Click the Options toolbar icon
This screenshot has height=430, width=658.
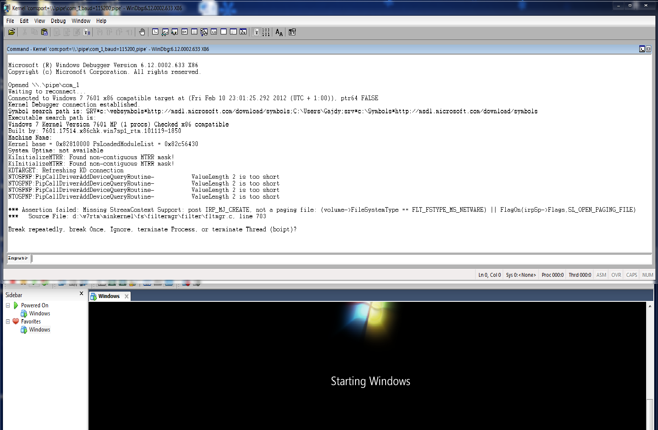click(x=292, y=32)
